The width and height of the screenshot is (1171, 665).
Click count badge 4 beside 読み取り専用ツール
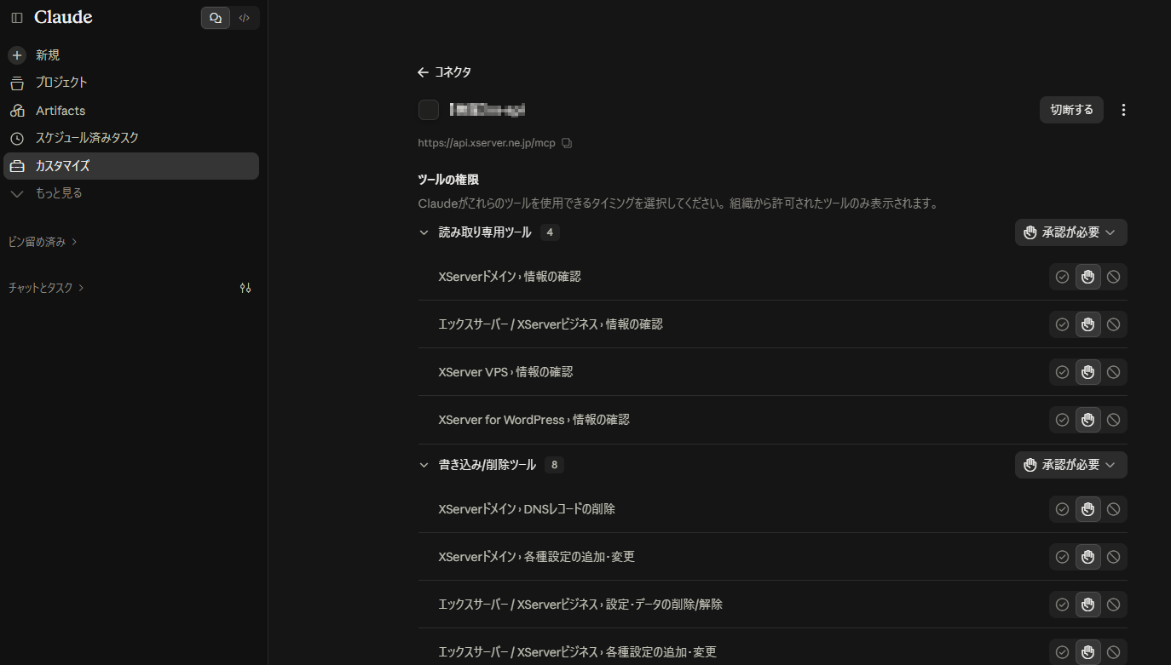[550, 232]
